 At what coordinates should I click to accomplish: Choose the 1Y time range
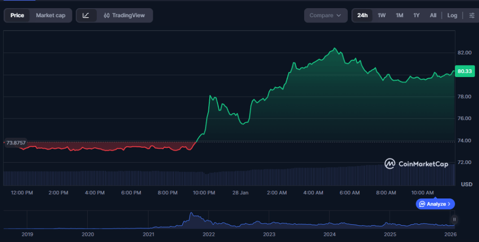(416, 15)
